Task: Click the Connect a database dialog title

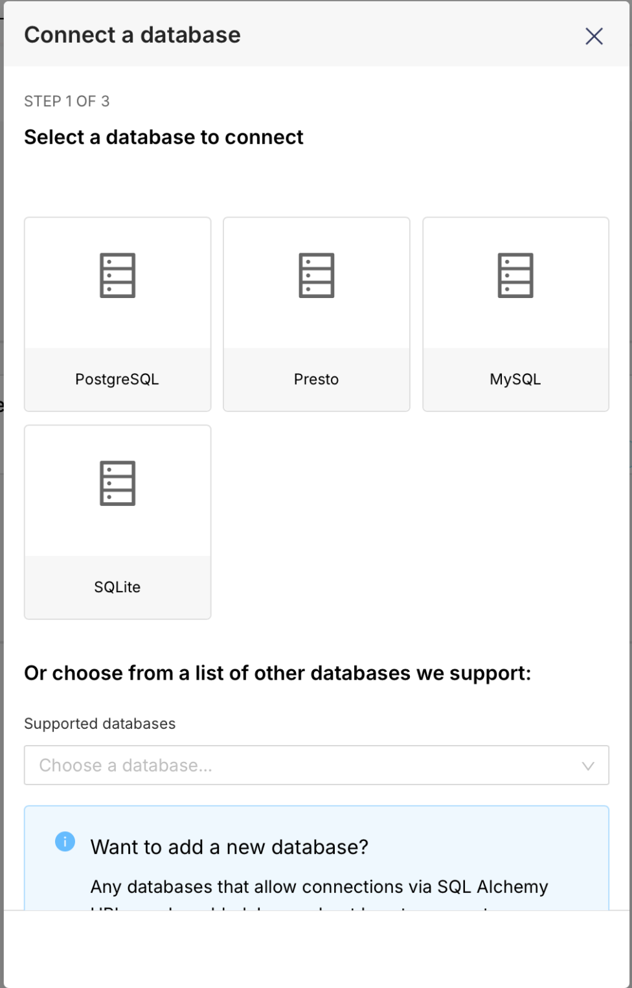Action: pyautogui.click(x=132, y=35)
